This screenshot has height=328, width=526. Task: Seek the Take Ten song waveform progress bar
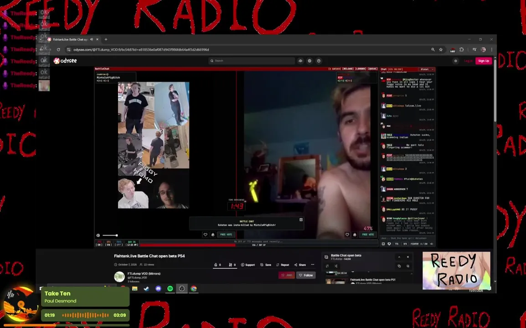point(86,315)
